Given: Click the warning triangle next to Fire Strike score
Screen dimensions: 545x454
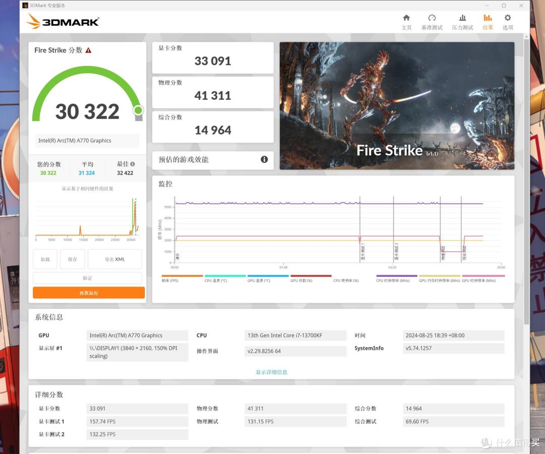Looking at the screenshot, I should [88, 50].
